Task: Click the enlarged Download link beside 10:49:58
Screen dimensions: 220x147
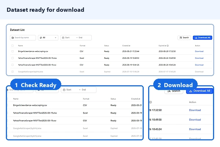Action: (195, 120)
